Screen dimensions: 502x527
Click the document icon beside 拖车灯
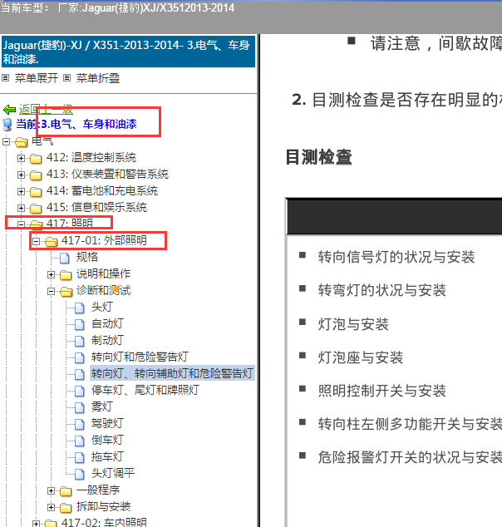tap(80, 457)
